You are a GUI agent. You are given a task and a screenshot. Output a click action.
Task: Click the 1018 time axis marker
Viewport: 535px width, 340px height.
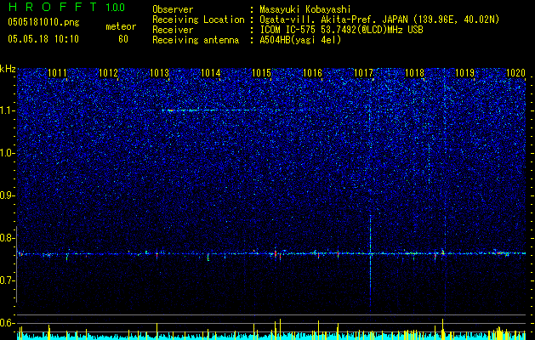(414, 72)
